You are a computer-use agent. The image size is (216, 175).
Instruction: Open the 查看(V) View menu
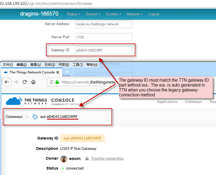[36, 65]
